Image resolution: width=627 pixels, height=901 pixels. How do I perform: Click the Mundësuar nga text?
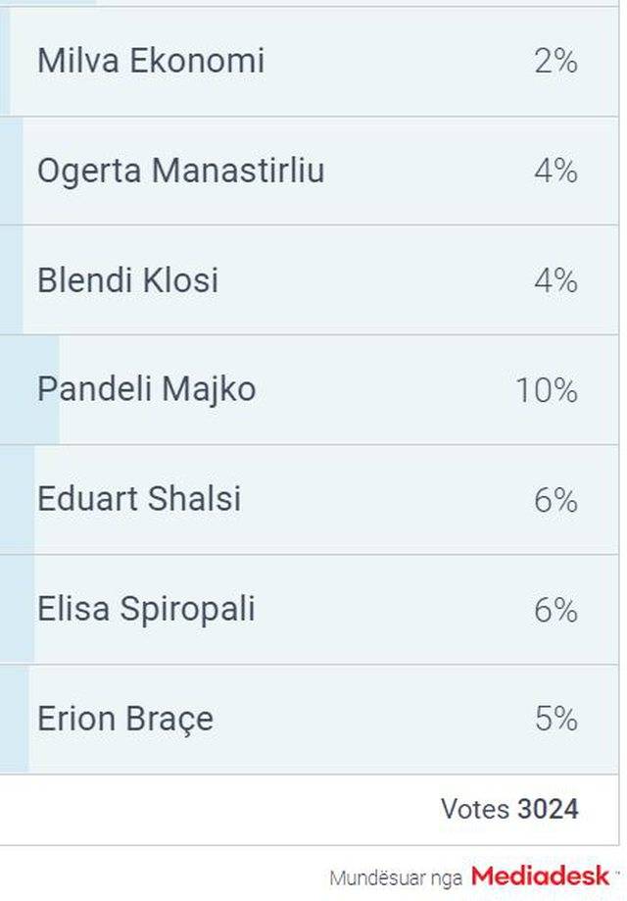tap(396, 878)
